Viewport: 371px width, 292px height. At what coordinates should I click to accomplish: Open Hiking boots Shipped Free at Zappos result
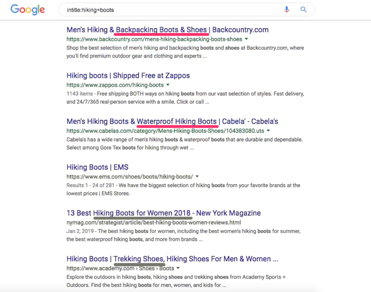click(x=128, y=75)
